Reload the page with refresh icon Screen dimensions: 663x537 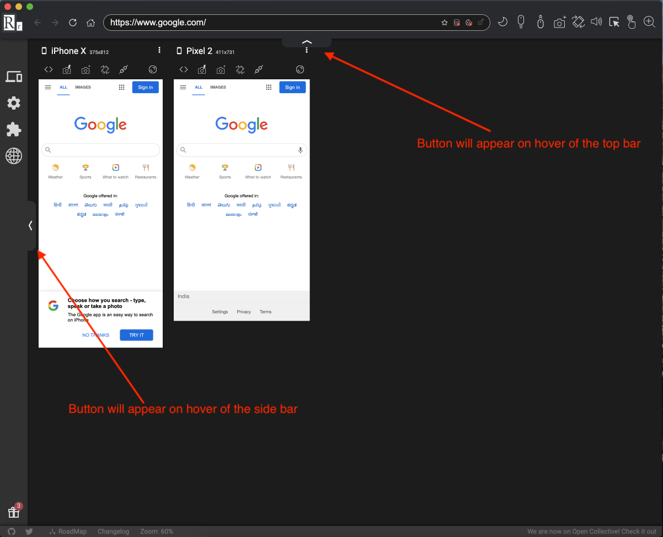(73, 23)
